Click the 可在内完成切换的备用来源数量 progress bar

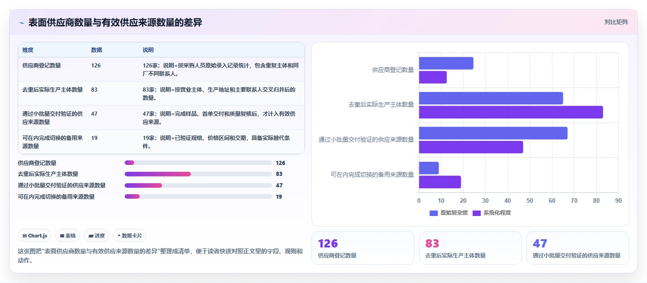coord(198,197)
